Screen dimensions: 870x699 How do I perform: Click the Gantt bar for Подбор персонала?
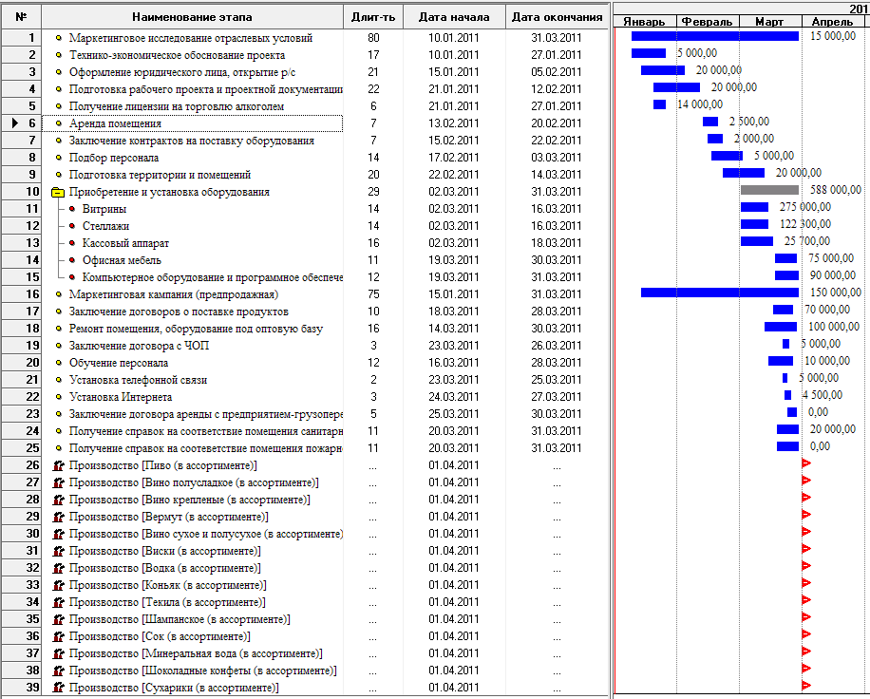click(727, 156)
